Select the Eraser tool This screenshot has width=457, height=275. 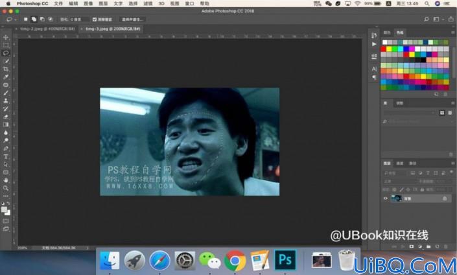(6, 117)
